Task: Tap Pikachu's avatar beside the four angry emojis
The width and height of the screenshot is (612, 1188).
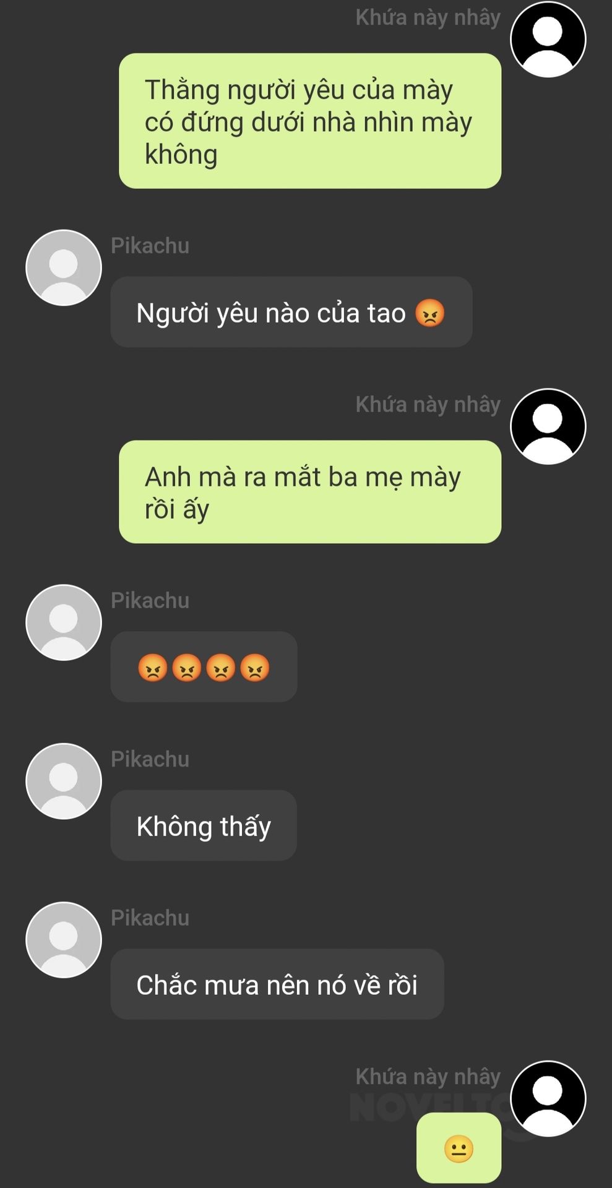Action: 63,622
